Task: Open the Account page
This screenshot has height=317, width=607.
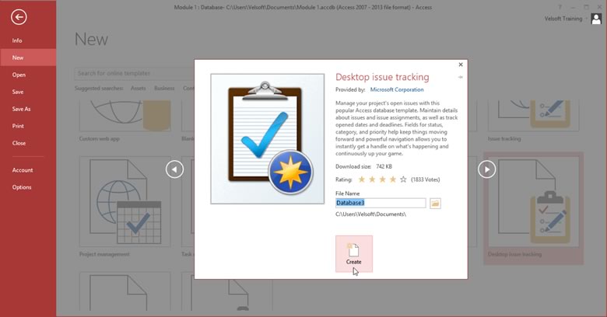Action: coord(22,170)
